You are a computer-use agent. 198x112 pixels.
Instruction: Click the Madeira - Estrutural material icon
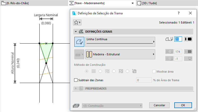pyautogui.click(x=89, y=54)
